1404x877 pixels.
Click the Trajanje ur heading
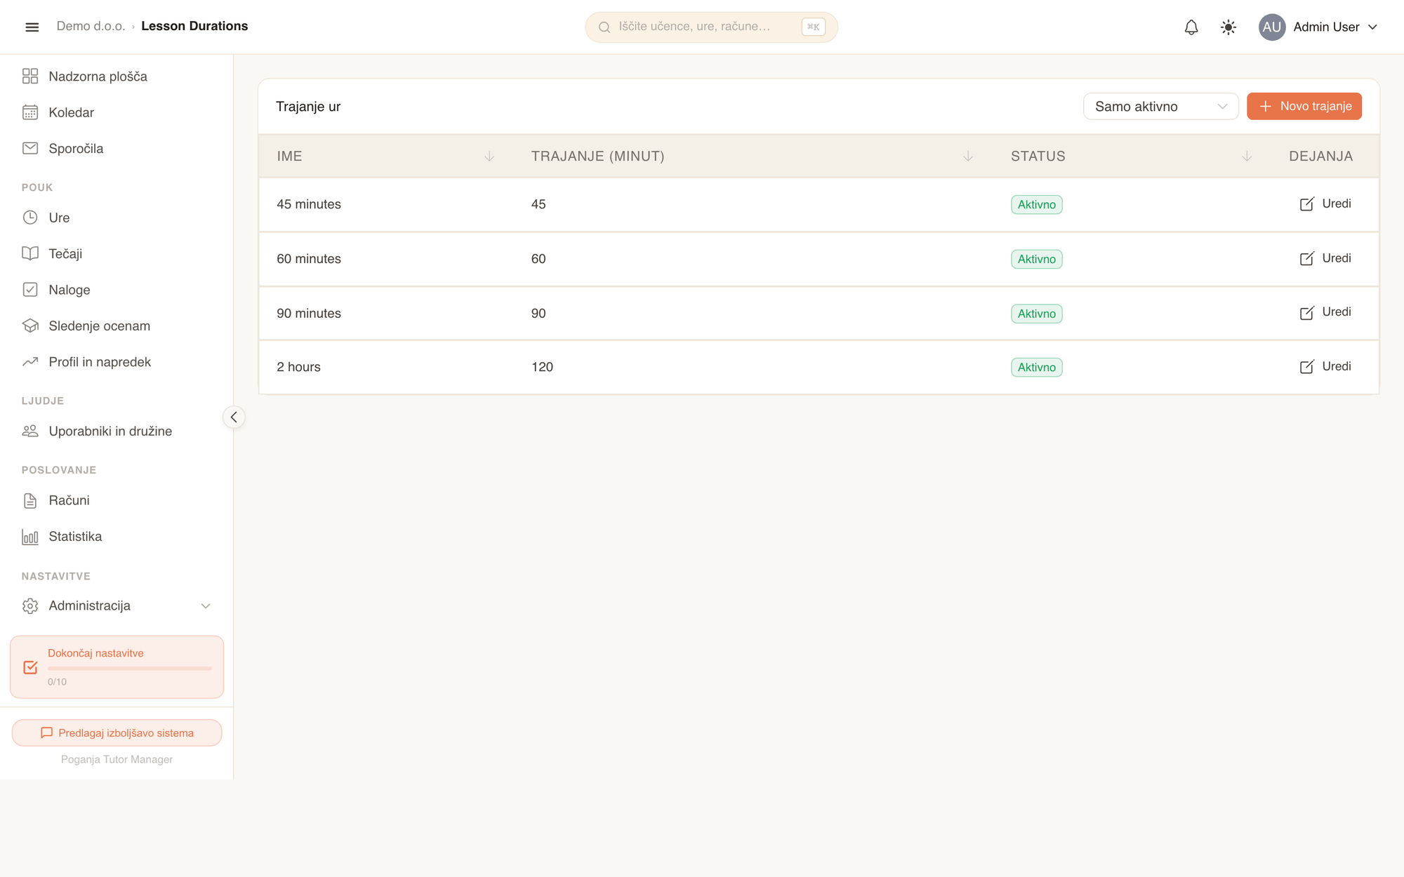pos(308,107)
